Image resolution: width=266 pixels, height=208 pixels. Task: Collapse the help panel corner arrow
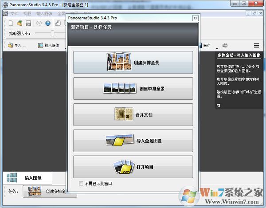tap(219, 105)
